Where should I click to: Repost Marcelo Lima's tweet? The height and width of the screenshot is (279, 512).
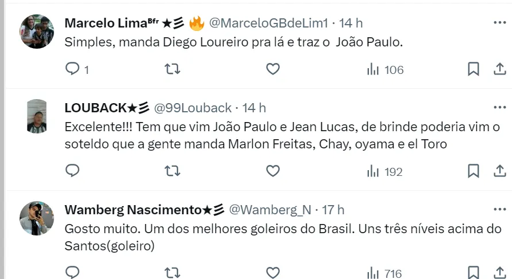tap(172, 69)
